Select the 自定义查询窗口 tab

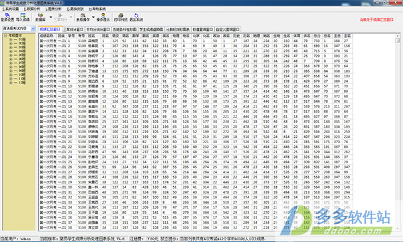[228, 30]
